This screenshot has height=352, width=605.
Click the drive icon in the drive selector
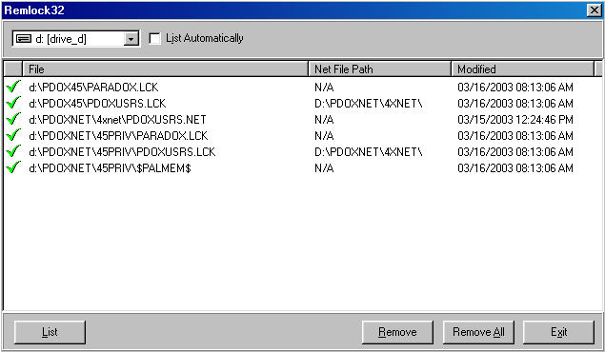pos(24,38)
